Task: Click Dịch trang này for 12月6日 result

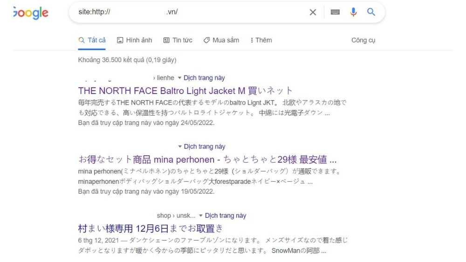Action: pyautogui.click(x=226, y=215)
